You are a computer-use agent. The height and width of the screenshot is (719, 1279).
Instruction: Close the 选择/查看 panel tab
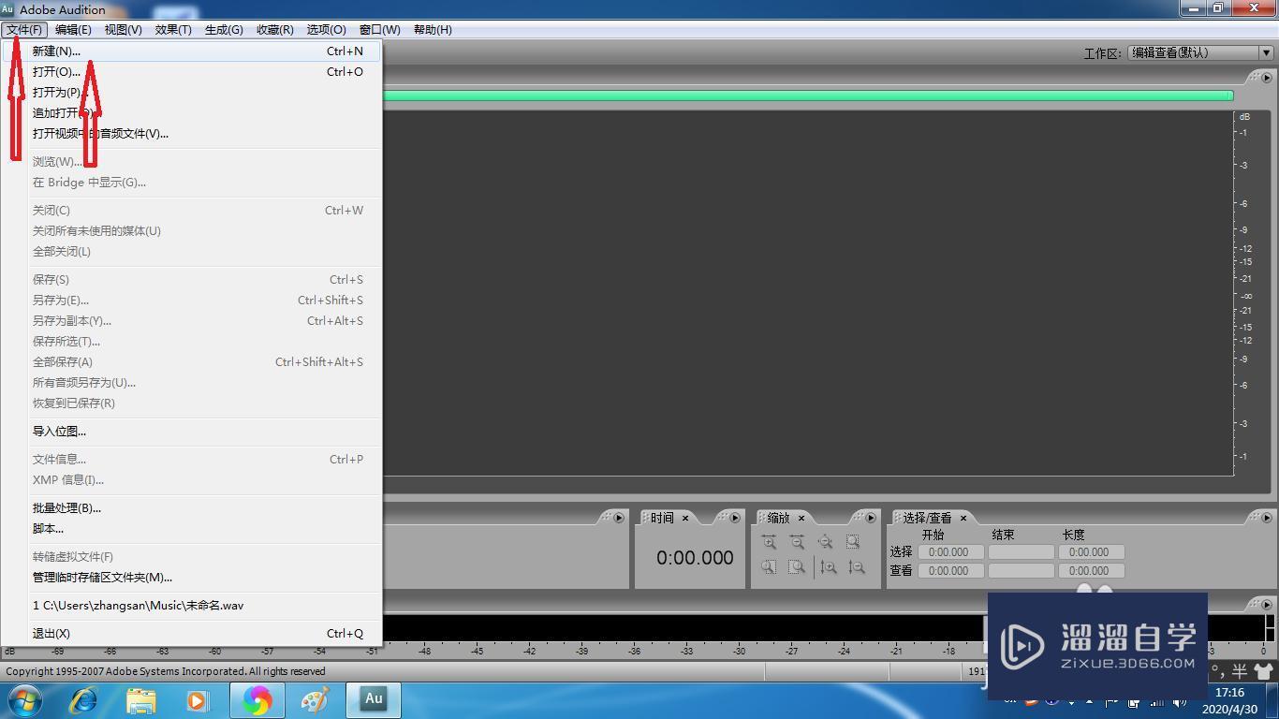pos(963,518)
